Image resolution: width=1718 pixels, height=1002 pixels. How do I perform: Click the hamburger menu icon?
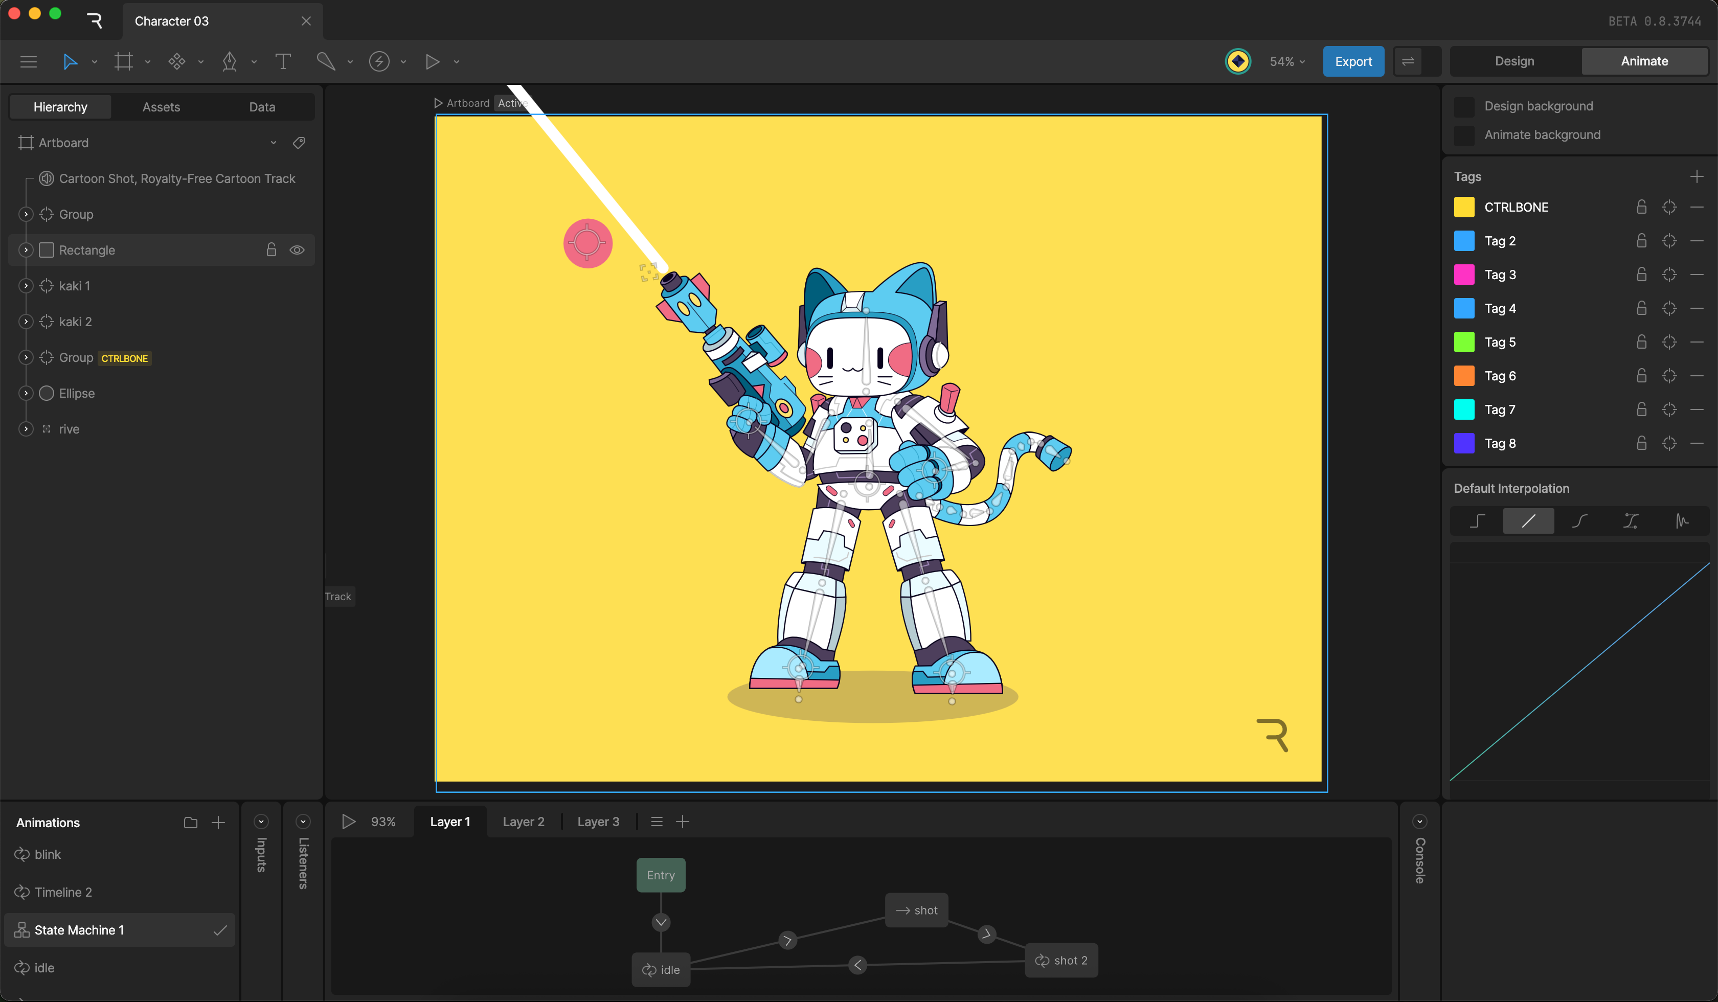(x=29, y=61)
